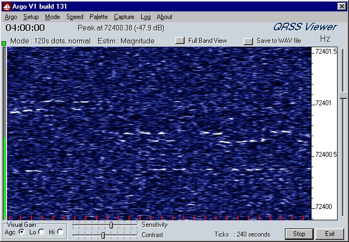Viewport: 349px width, 242px height.
Task: Open the Argo menu
Action: pos(11,17)
